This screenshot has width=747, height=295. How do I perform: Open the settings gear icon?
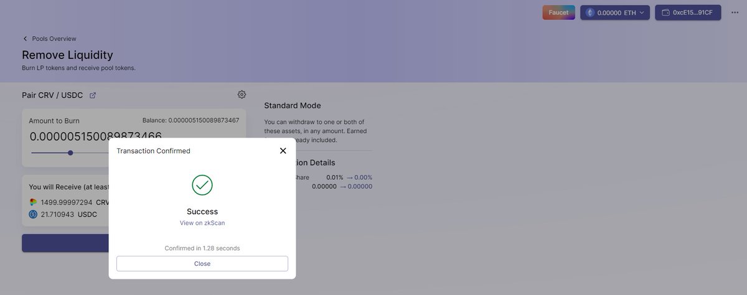click(x=242, y=95)
